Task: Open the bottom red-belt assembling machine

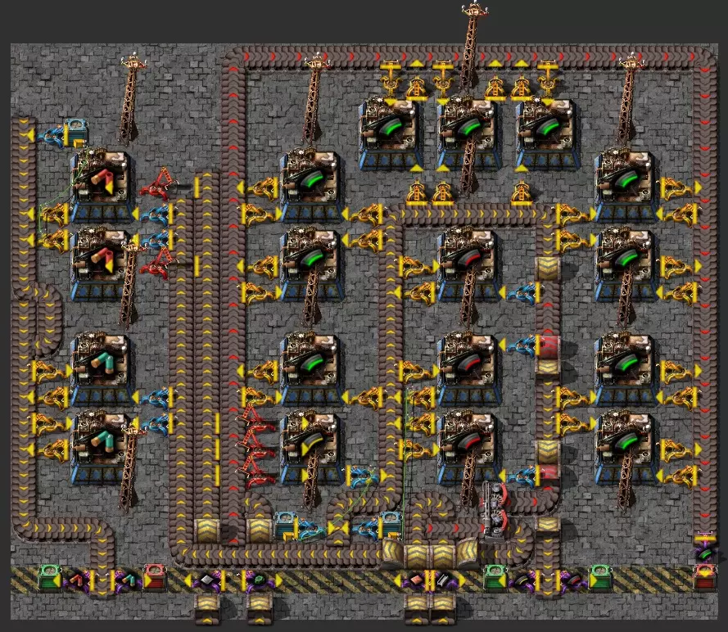Action: [x=469, y=448]
